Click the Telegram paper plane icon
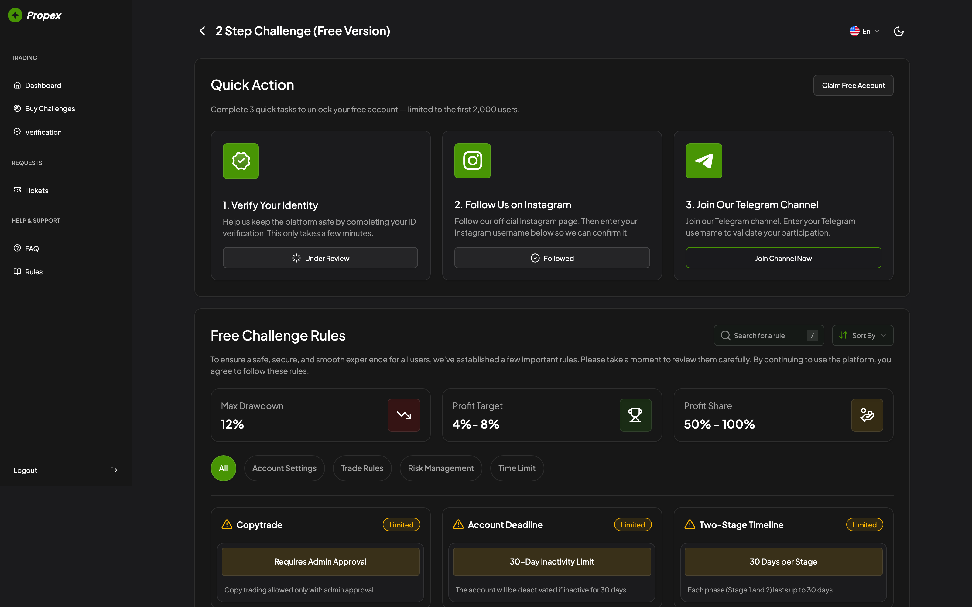This screenshot has width=972, height=607. [704, 161]
